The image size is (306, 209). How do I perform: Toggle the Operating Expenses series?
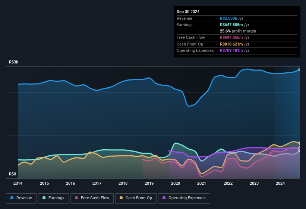(x=184, y=198)
